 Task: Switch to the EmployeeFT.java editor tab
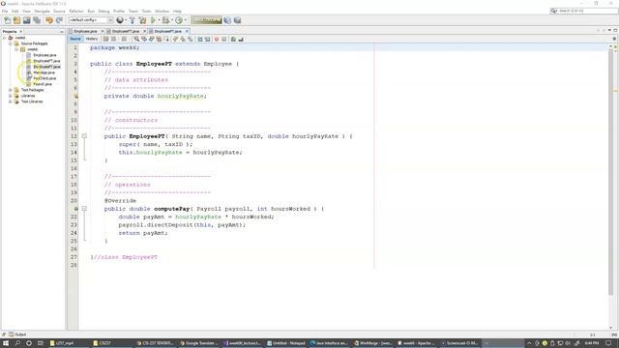tap(126, 31)
